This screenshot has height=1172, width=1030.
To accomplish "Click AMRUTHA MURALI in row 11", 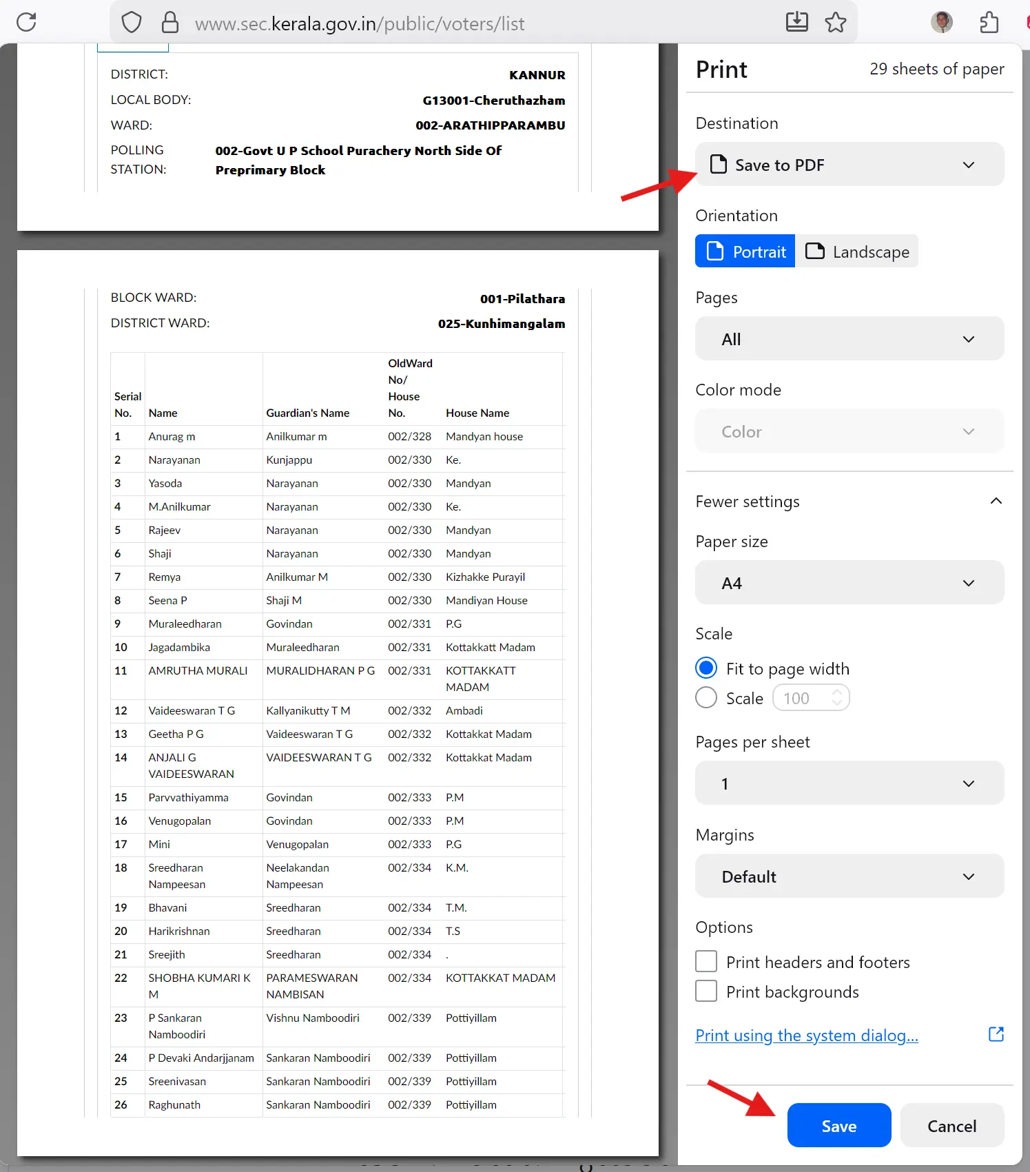I will [x=198, y=670].
